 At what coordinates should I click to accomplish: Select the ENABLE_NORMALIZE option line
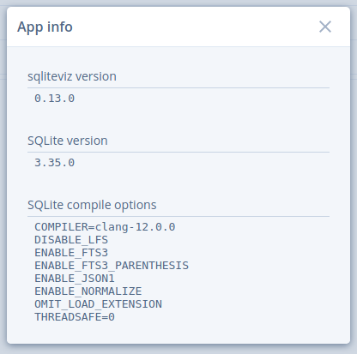pyautogui.click(x=88, y=291)
